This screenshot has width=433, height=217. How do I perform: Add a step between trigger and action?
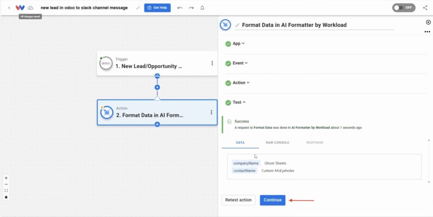coord(157,87)
